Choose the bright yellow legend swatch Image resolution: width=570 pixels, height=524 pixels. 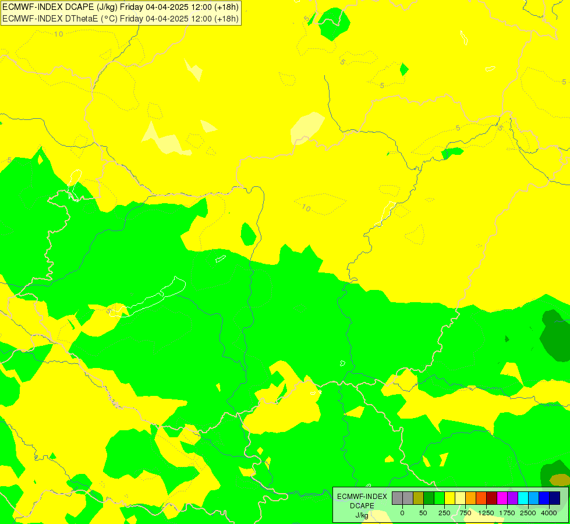point(449,498)
